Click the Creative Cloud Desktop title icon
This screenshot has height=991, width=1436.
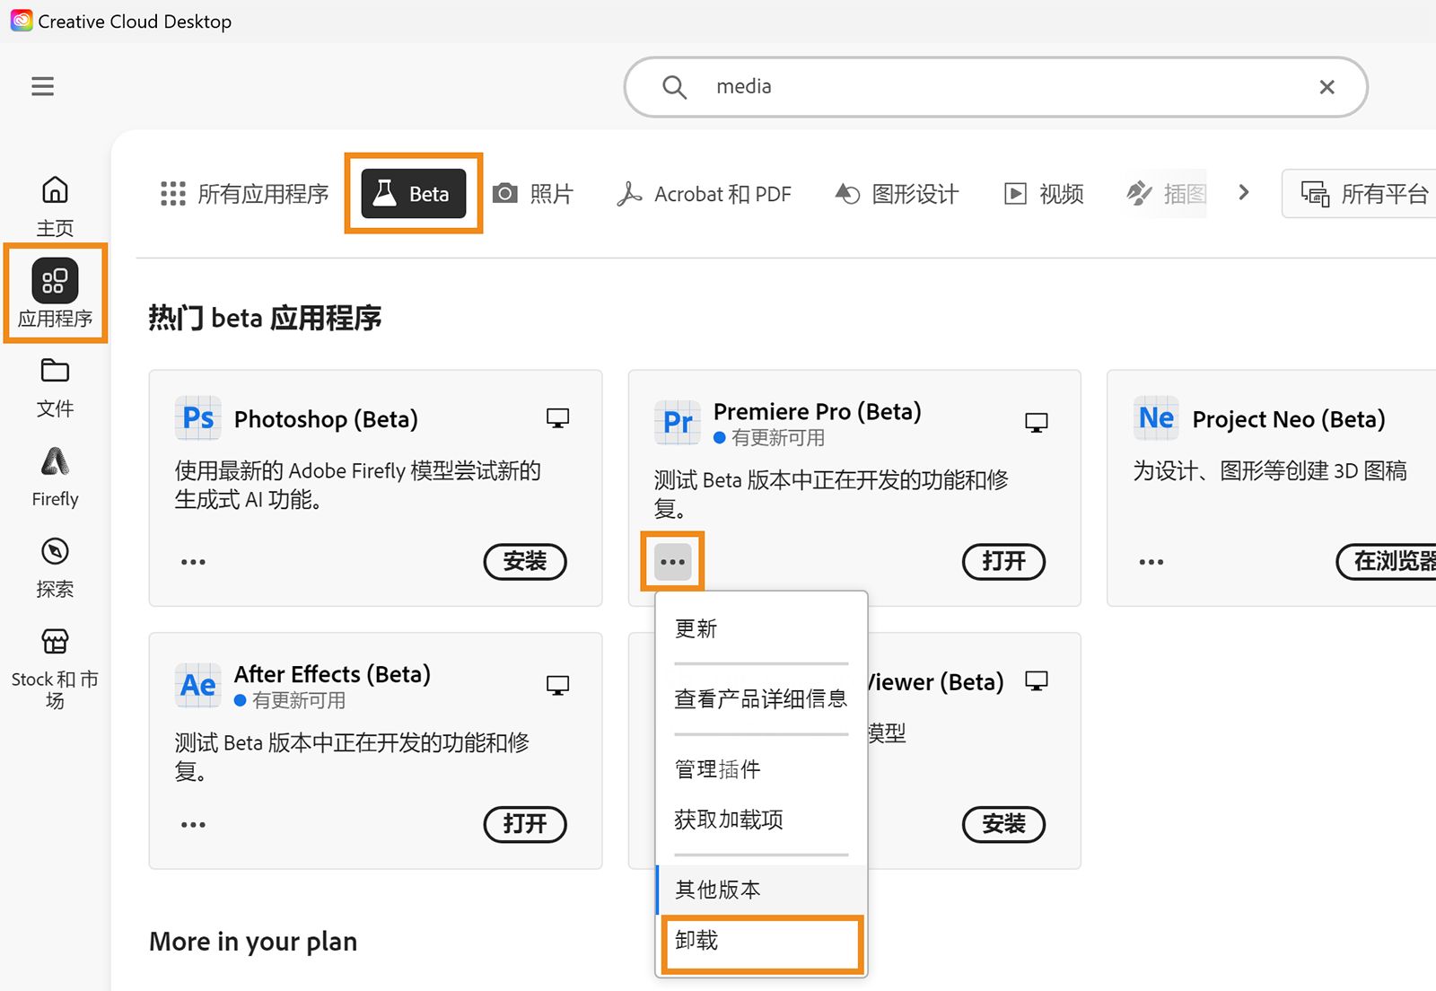pos(22,21)
